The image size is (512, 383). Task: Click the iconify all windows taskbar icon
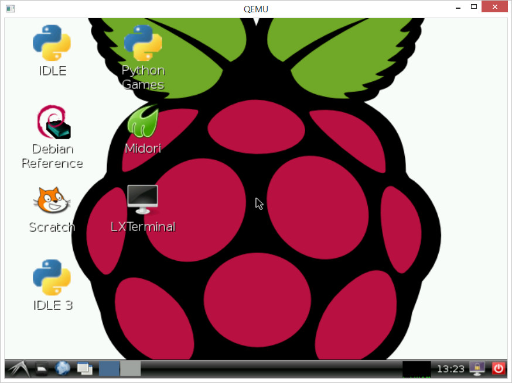pos(84,369)
